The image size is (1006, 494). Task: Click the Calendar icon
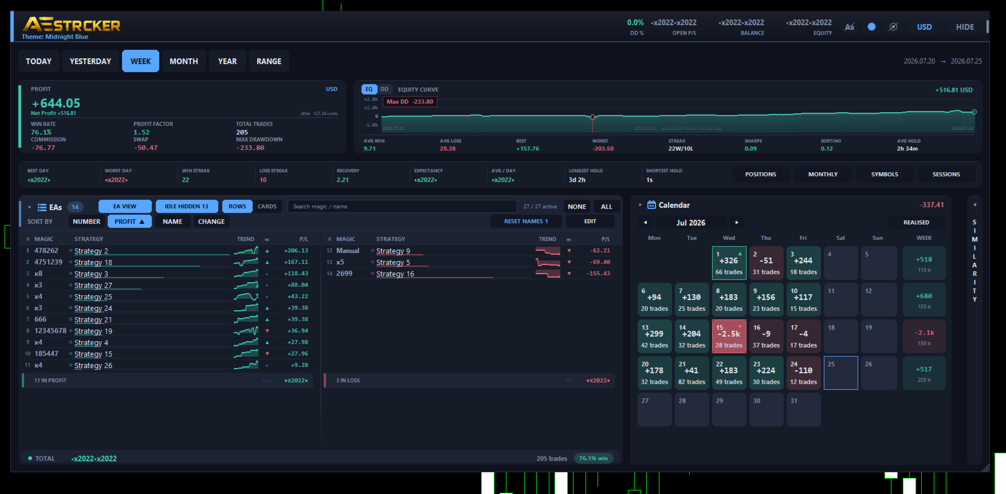coord(651,205)
